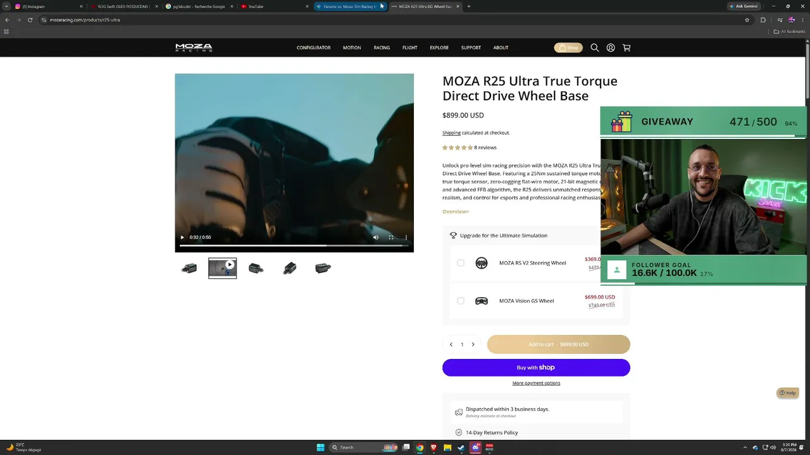Switch to the Fanatec vs. Moza tab
The image size is (810, 455).
point(349,6)
